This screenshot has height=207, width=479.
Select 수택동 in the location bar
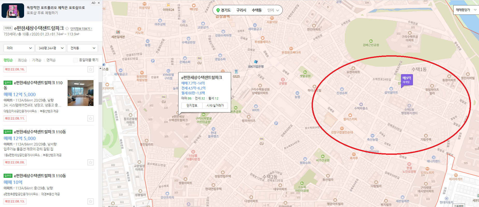tap(257, 10)
